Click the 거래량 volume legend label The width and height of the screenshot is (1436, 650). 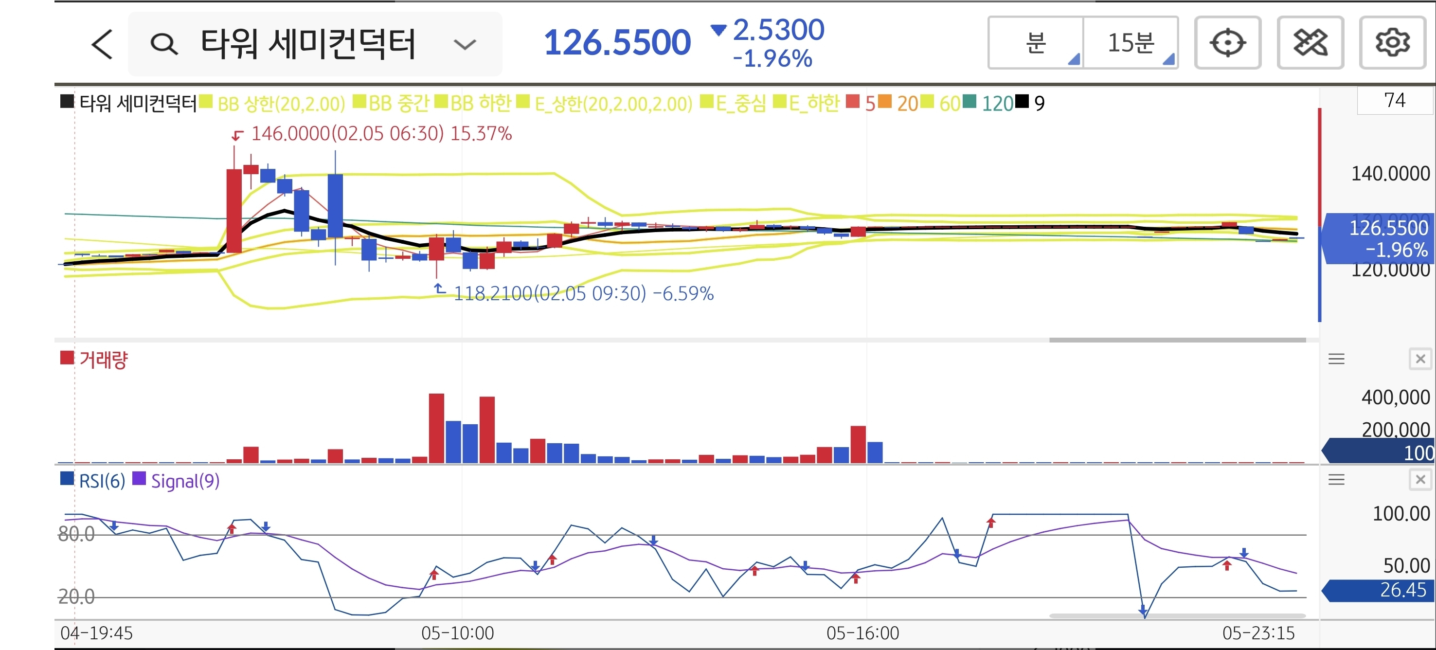pos(103,360)
